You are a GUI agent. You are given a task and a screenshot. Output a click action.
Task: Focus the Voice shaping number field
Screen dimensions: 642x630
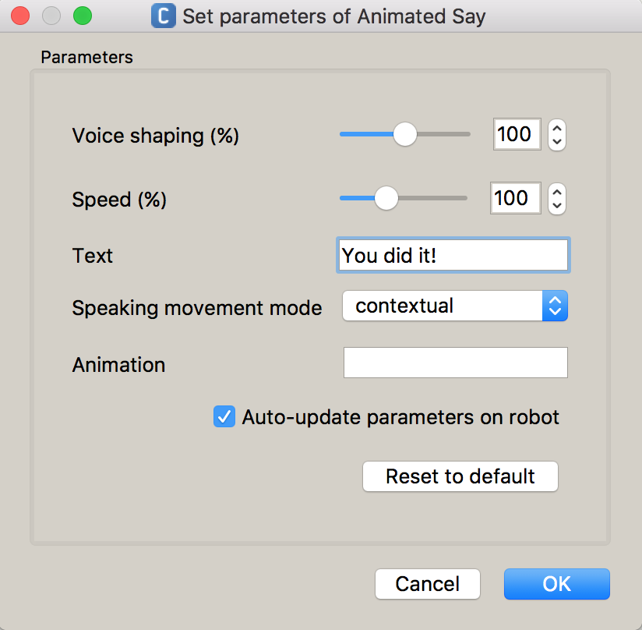click(x=517, y=134)
